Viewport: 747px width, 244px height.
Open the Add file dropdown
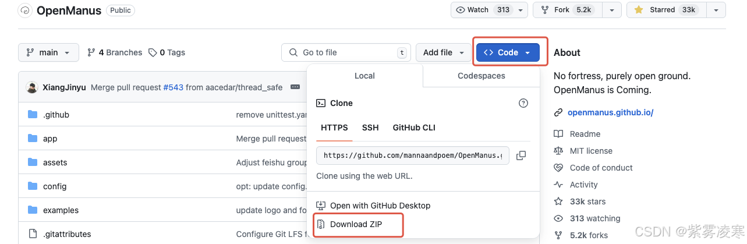pos(444,52)
